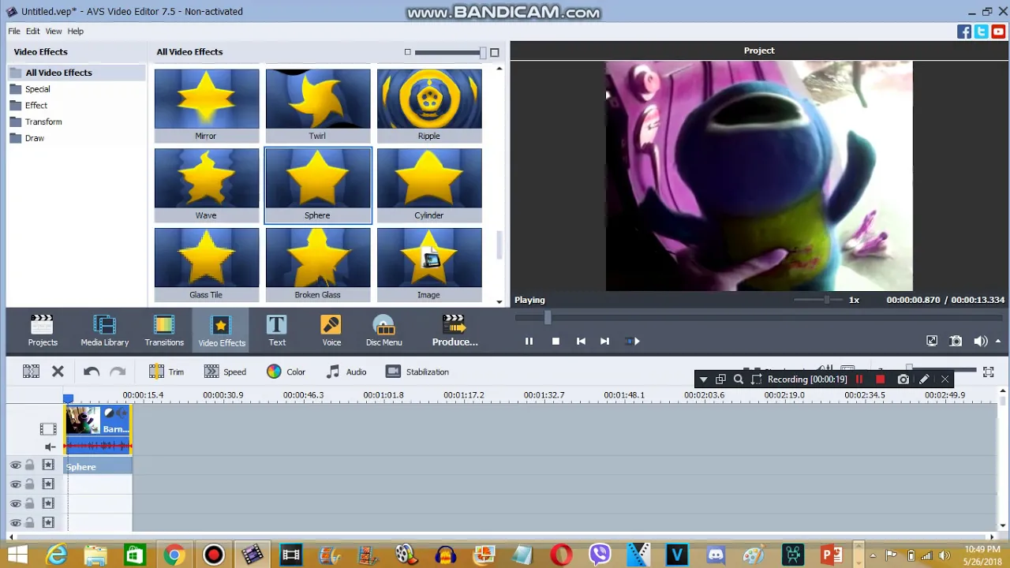Open the YouTube link icon
1010x568 pixels.
click(997, 32)
